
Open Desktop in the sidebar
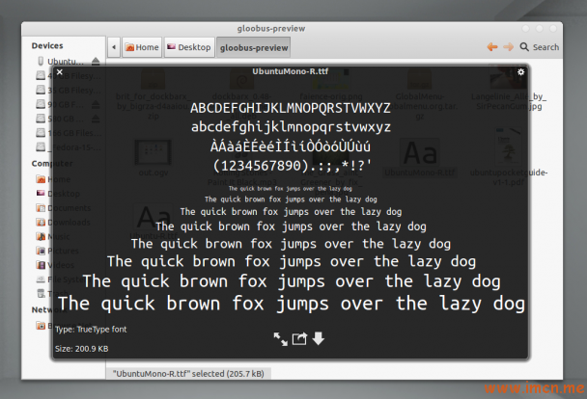coord(58,194)
